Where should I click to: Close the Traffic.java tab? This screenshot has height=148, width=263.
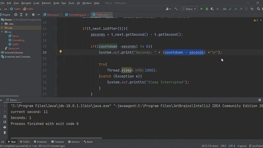[x=111, y=15]
